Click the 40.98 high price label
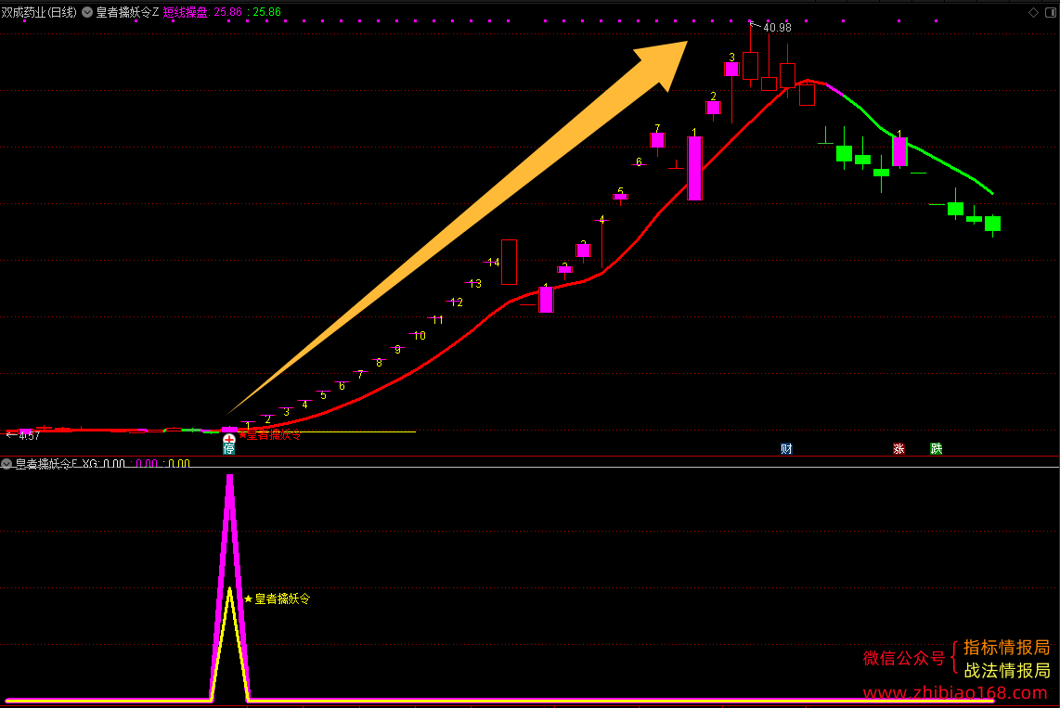 point(777,28)
